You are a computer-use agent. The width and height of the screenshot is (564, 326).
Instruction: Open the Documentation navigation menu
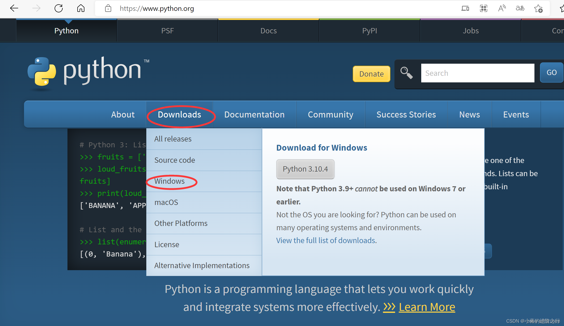point(254,114)
